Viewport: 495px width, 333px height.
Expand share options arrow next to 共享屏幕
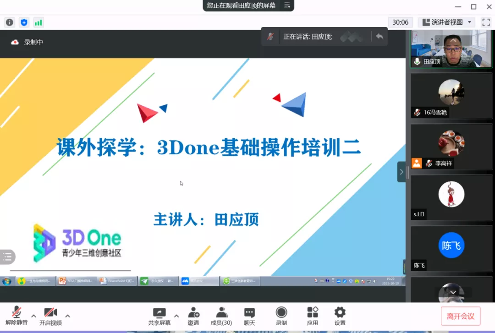(176, 316)
